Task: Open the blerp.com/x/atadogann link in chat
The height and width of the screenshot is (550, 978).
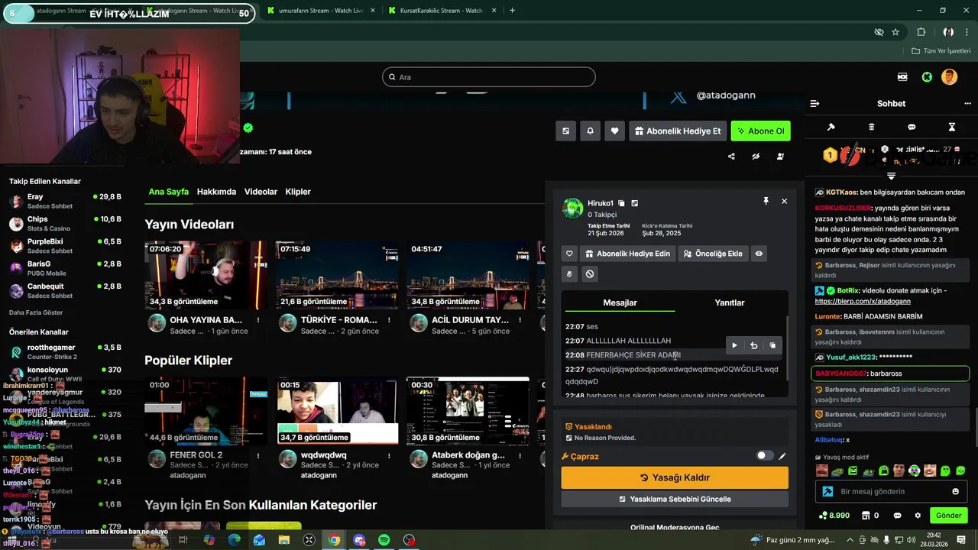Action: 863,301
